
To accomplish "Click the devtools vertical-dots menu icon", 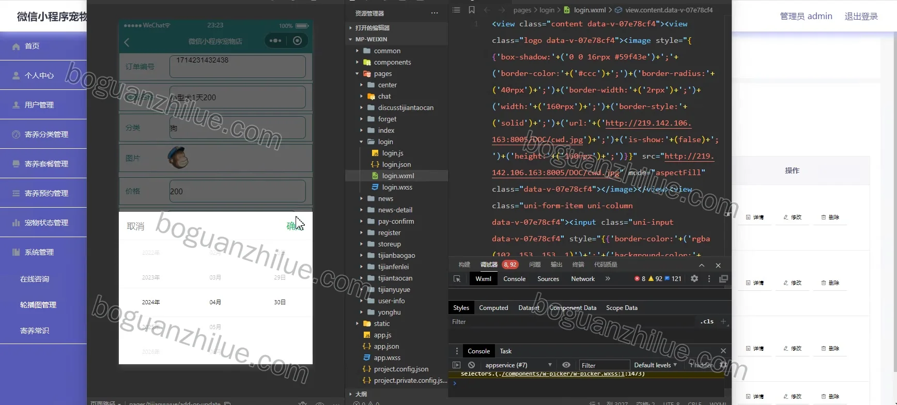I will tap(709, 278).
